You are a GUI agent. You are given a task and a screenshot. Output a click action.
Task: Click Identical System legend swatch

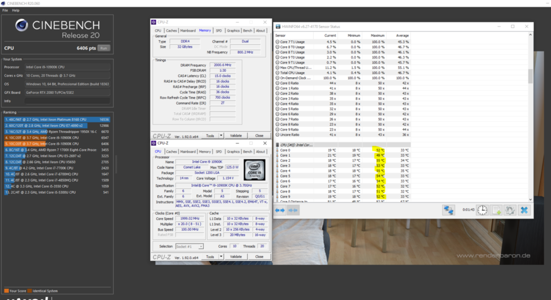pos(30,291)
